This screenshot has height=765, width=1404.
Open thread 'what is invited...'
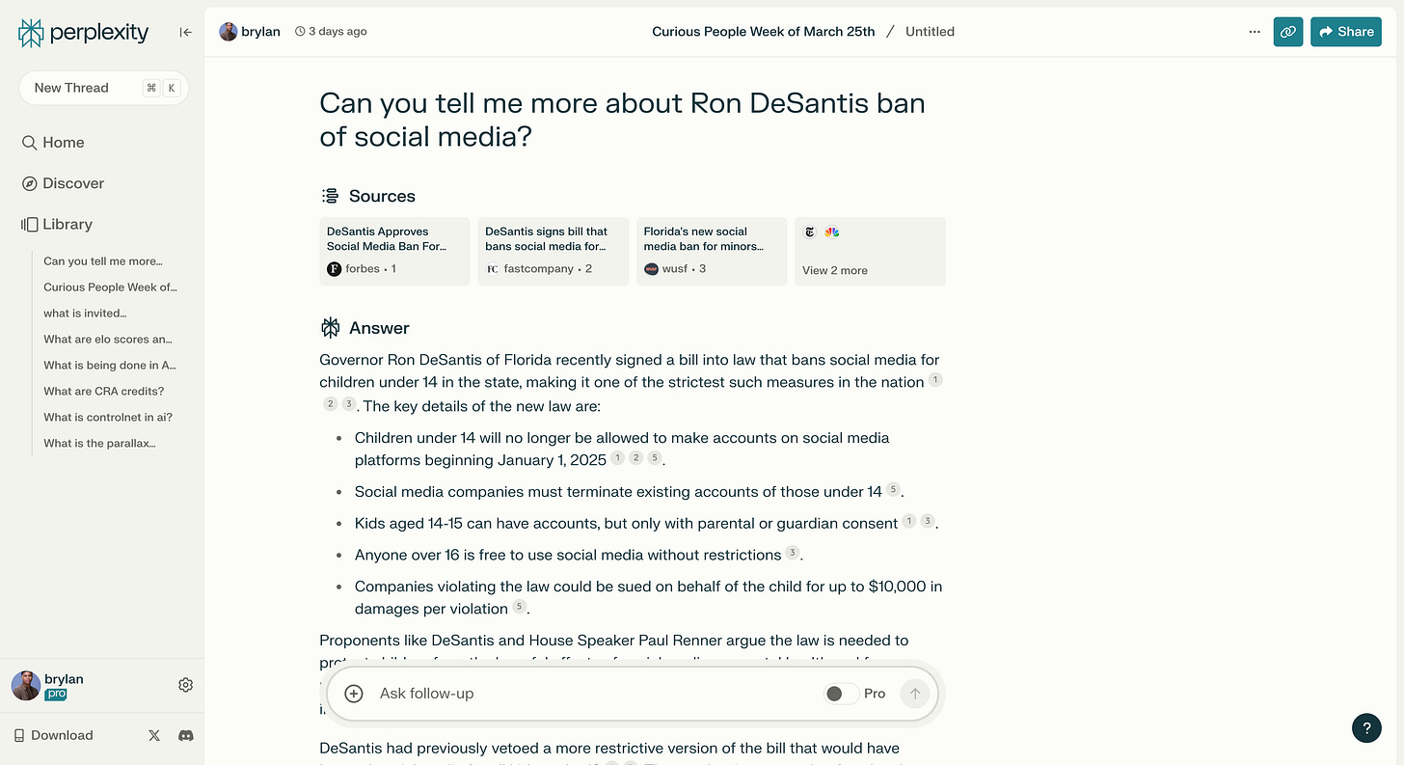tap(85, 313)
